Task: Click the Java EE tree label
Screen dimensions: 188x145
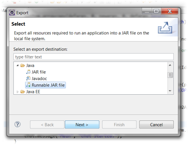Action: pos(33,92)
